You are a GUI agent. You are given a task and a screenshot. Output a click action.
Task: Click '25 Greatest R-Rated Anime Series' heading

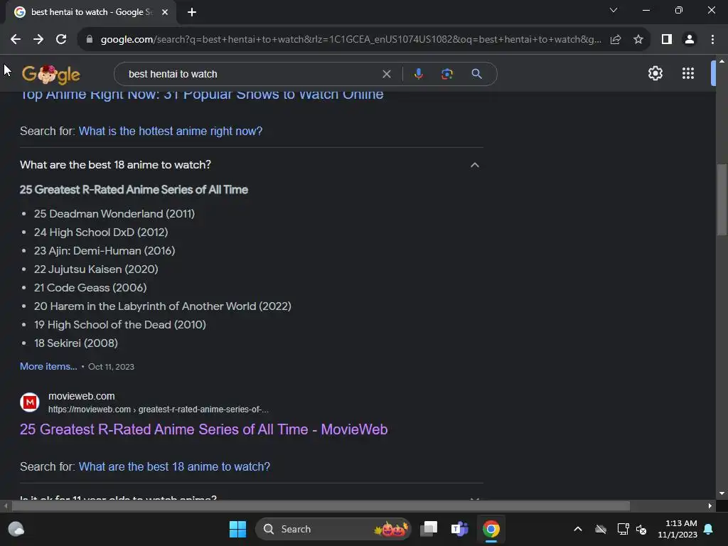click(x=134, y=189)
